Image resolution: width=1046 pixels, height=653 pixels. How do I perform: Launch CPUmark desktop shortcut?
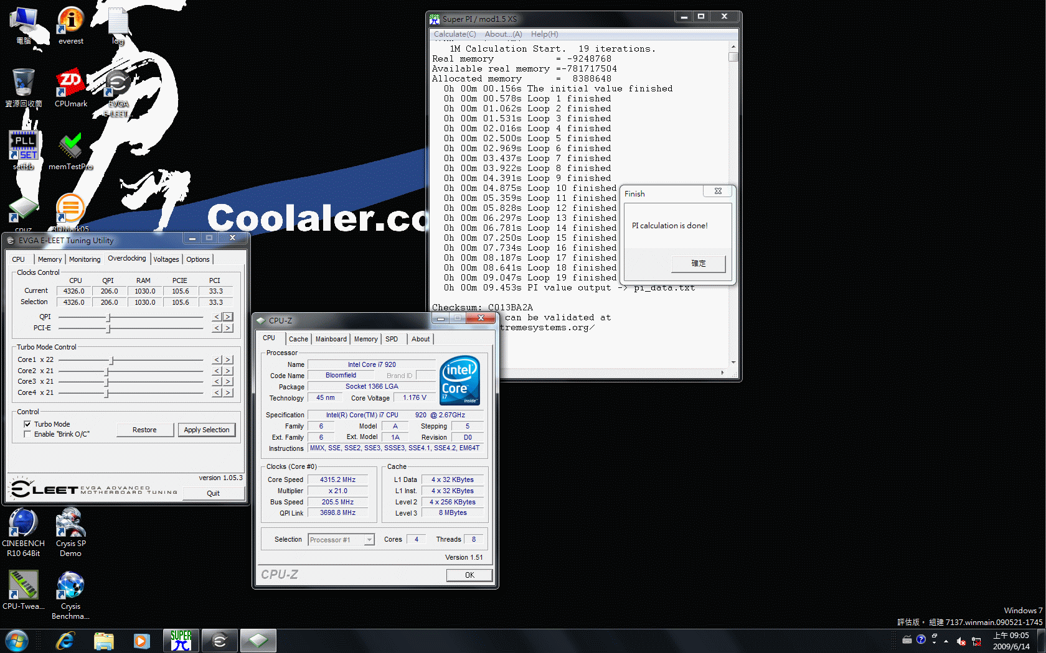click(x=71, y=88)
